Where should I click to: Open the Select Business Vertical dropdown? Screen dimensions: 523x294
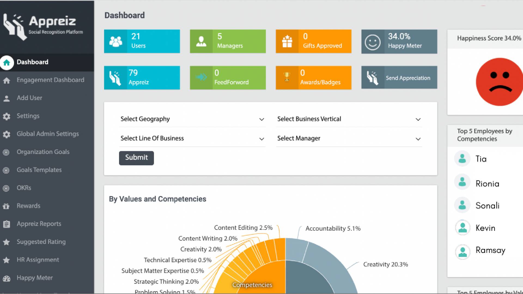pos(349,119)
